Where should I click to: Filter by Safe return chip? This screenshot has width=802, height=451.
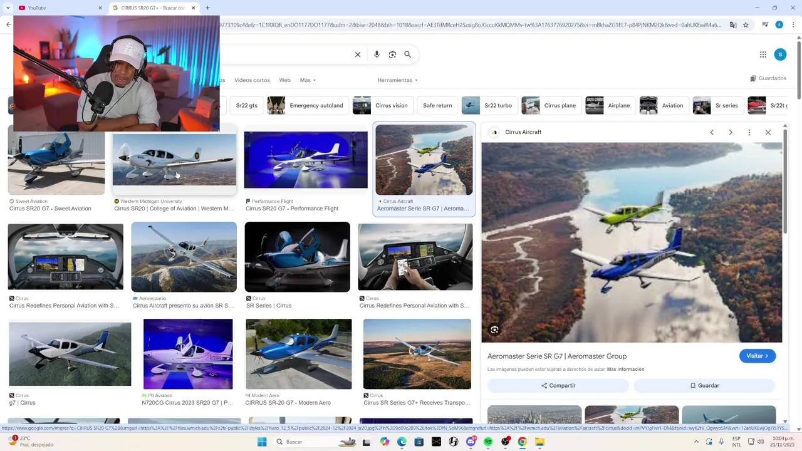(437, 105)
